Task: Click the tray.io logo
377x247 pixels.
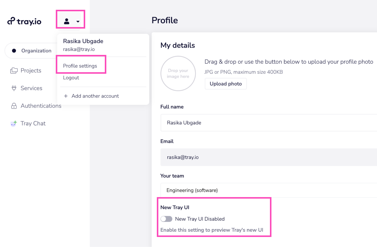Action: click(x=24, y=21)
